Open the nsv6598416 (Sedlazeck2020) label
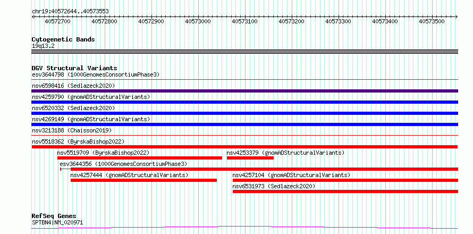The width and height of the screenshot is (473, 234). point(73,86)
